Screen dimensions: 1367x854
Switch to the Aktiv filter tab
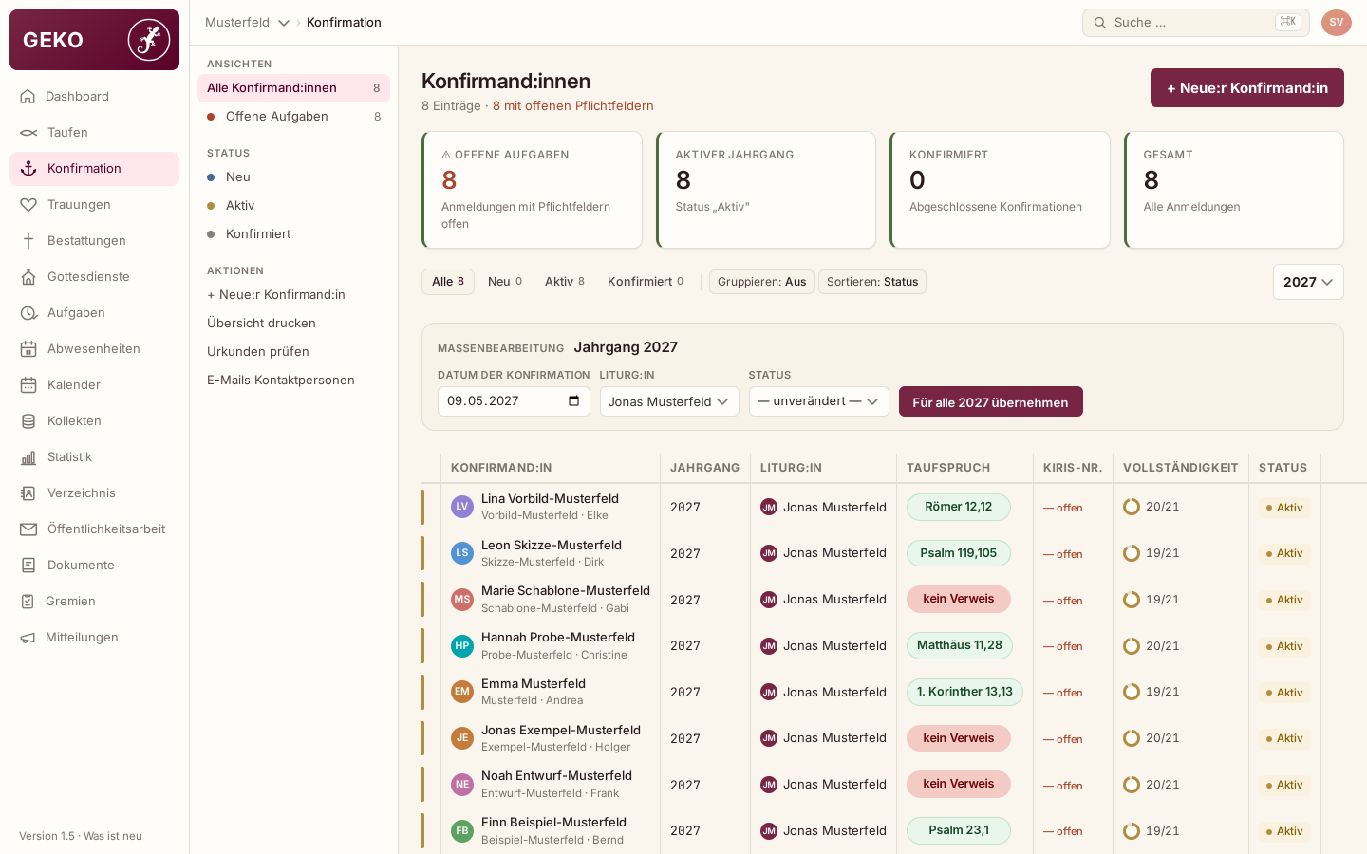(565, 282)
